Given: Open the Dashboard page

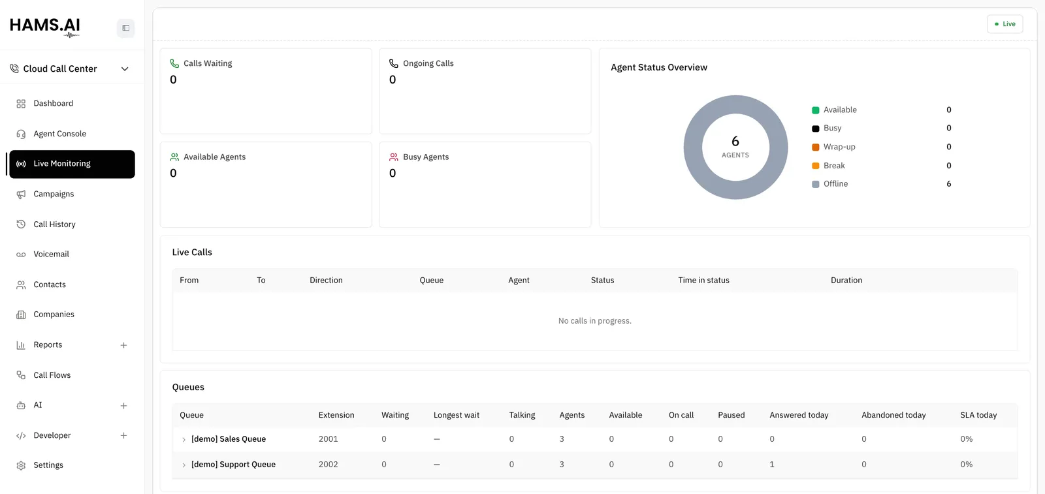Looking at the screenshot, I should coord(72,104).
